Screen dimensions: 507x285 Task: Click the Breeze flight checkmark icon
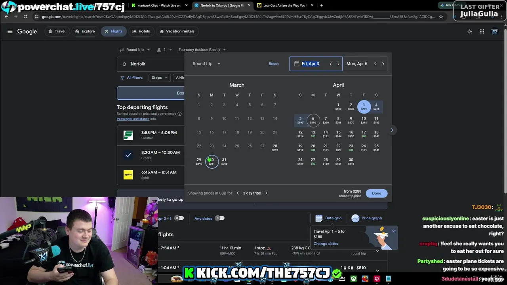point(128,155)
